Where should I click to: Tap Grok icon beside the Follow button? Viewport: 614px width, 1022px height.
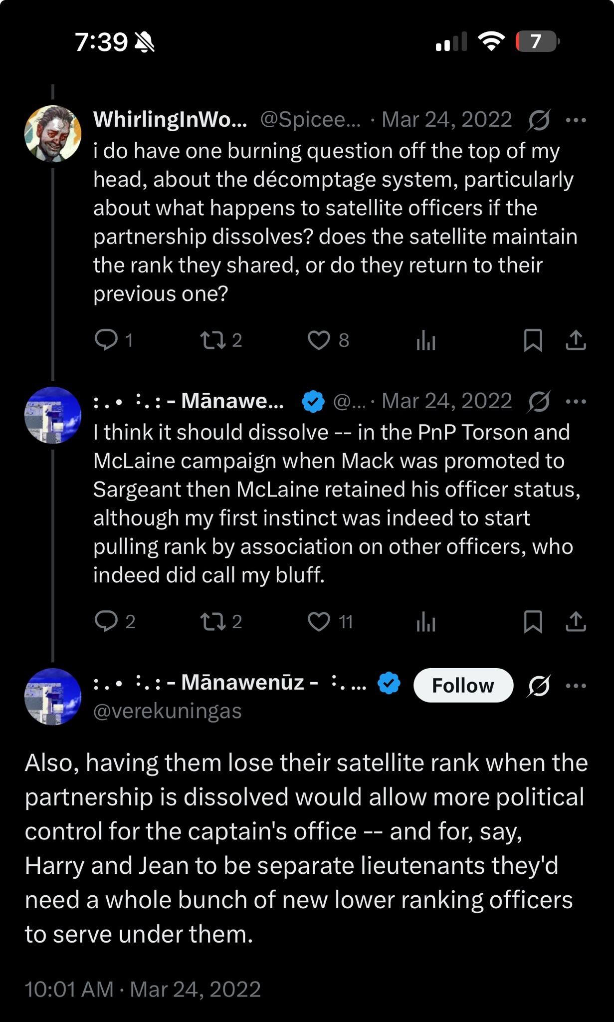(539, 686)
